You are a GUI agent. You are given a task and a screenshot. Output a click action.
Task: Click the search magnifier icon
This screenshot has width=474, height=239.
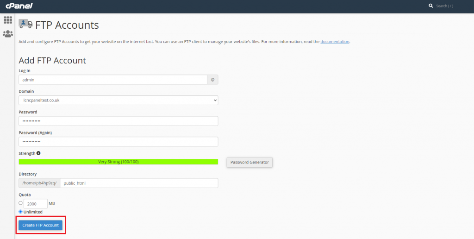tap(431, 6)
